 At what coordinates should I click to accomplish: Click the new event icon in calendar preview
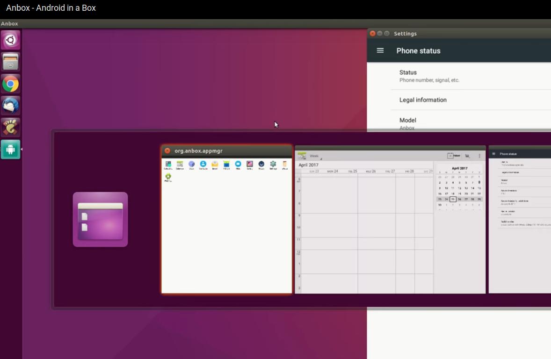467,156
